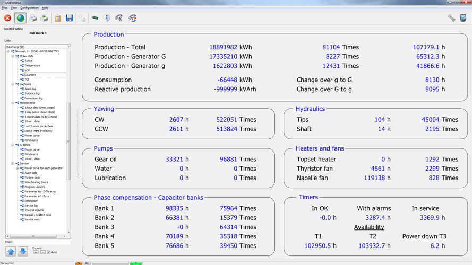Collapse the Graphics tree node
The width and height of the screenshot is (472, 265).
pos(13,145)
